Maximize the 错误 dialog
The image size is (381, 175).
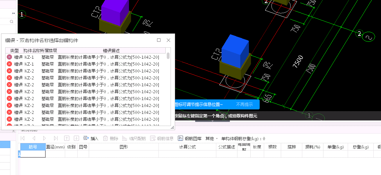[x=159, y=40]
